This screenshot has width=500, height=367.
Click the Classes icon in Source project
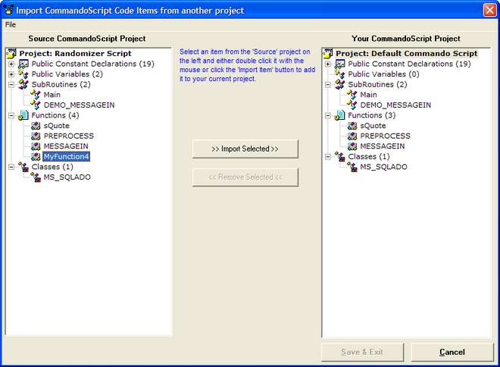point(23,167)
